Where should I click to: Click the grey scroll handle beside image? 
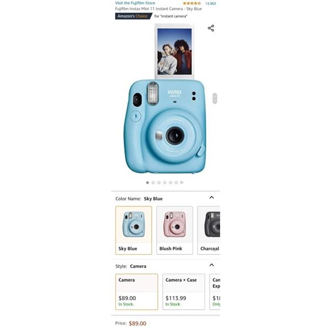click(x=215, y=98)
